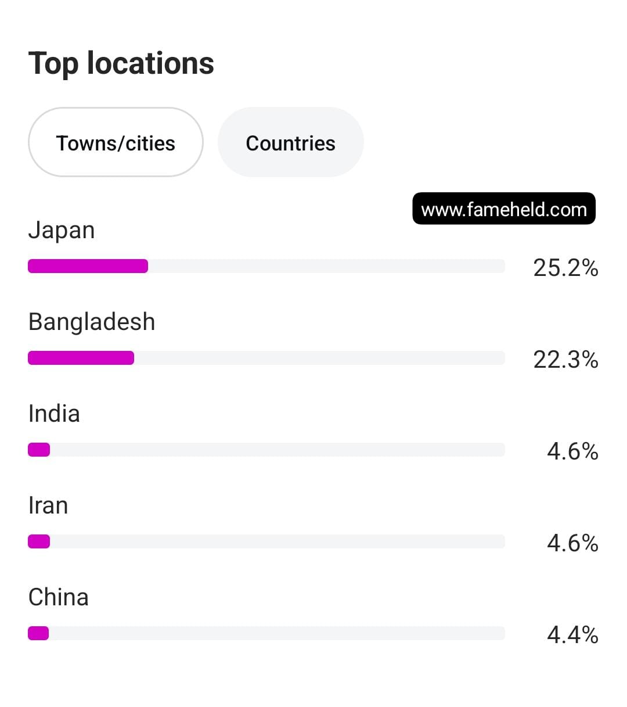
Task: Click the 4.6% value beside Iran
Action: [572, 543]
